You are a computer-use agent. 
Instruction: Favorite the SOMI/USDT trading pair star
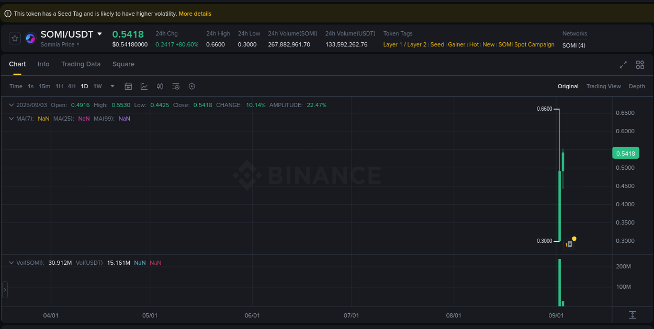click(14, 38)
